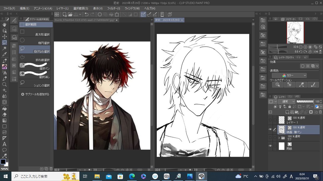
Task: Click New Raster Layer icon in layer palette
Action: 287,112
